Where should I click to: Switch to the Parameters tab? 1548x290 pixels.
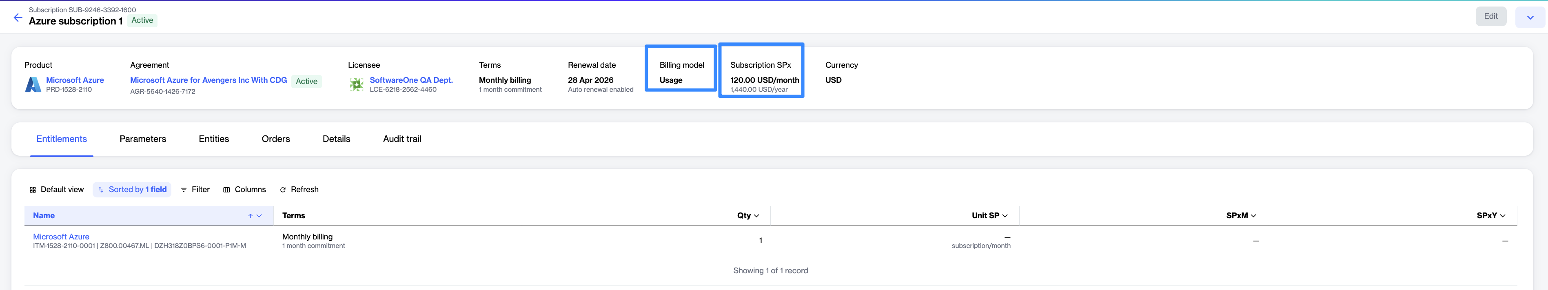tap(142, 139)
